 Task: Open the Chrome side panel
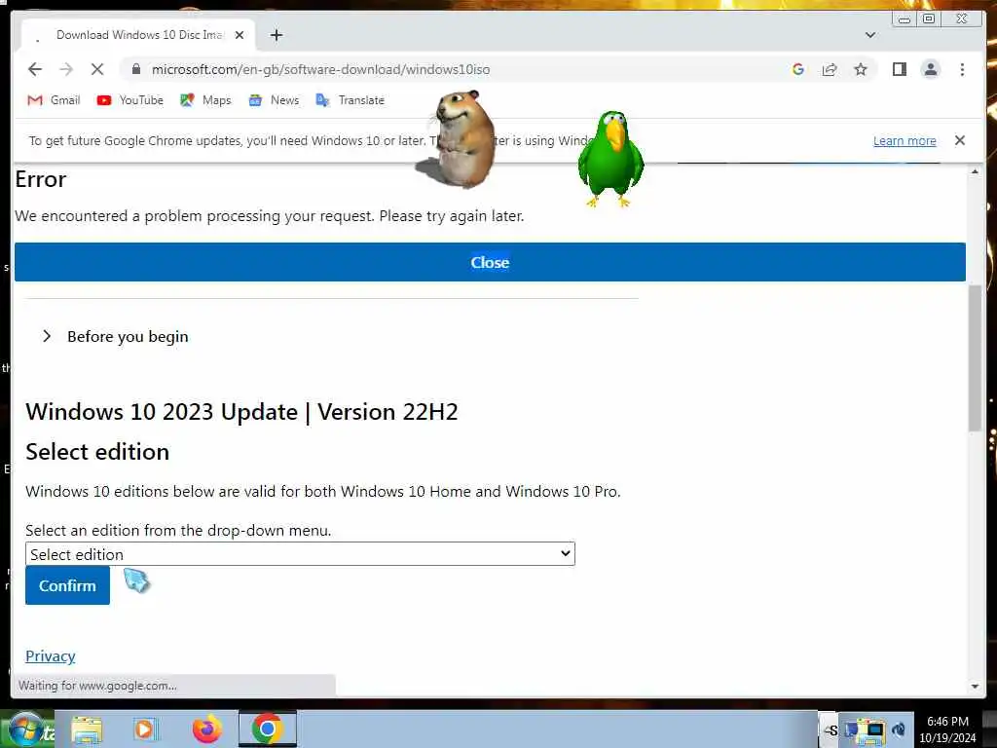[899, 69]
